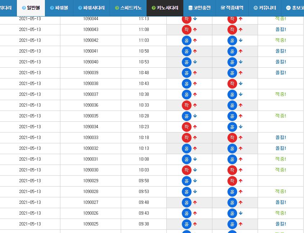Click the blue 홀 badge in round 1090029
Screen dimensions: 304x233
click(186, 181)
